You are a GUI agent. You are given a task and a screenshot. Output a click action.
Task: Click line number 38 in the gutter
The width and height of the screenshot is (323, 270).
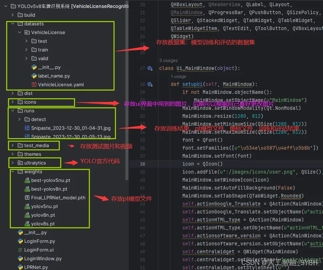[x=142, y=164]
